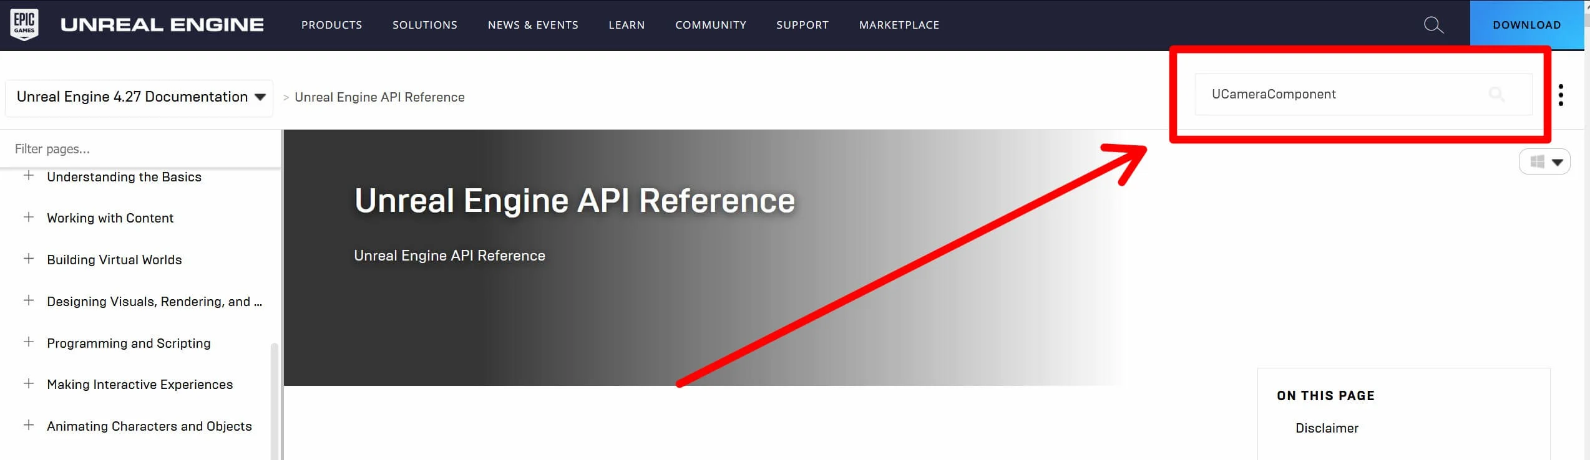Jump to the Disclaimer section link
The width and height of the screenshot is (1590, 460).
tap(1327, 428)
